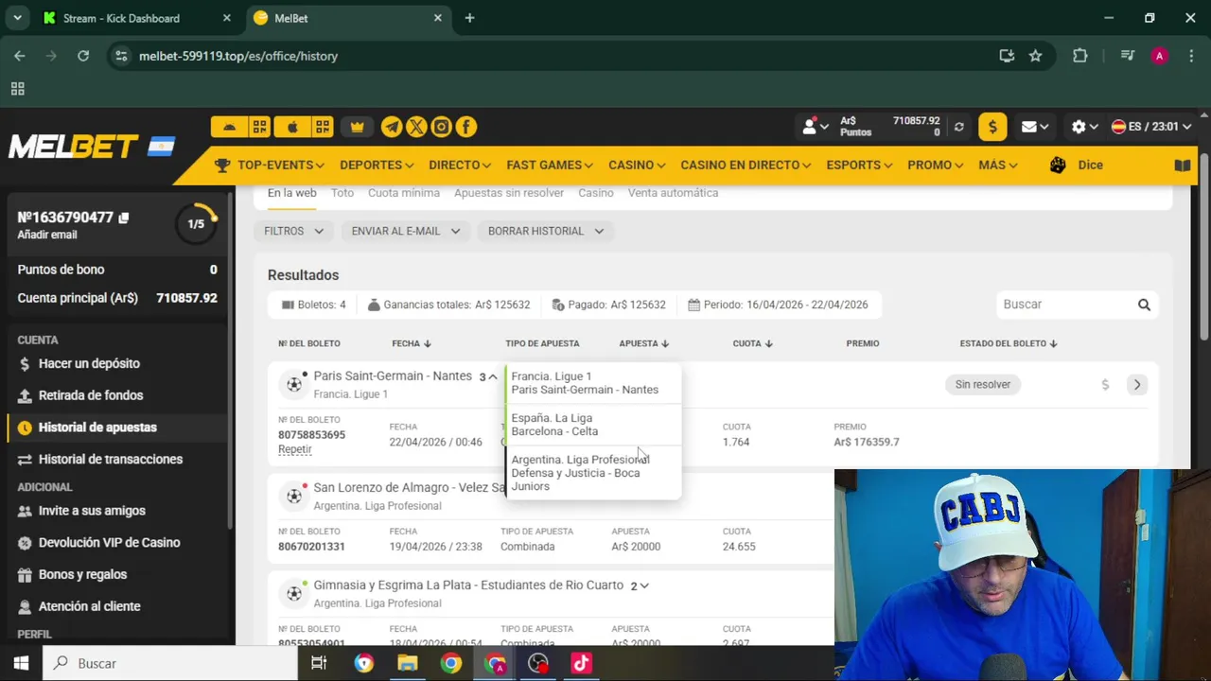The image size is (1211, 681).
Task: Open the ESPORTS menu
Action: 859,165
